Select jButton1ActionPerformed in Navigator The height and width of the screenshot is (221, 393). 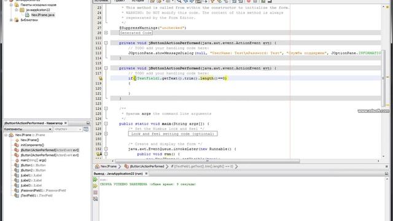(50, 150)
